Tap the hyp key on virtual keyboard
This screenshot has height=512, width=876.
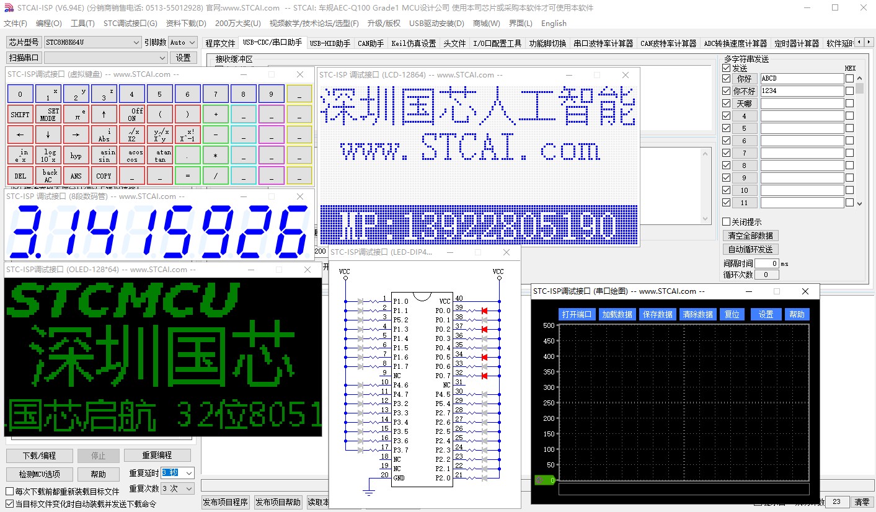(x=76, y=156)
